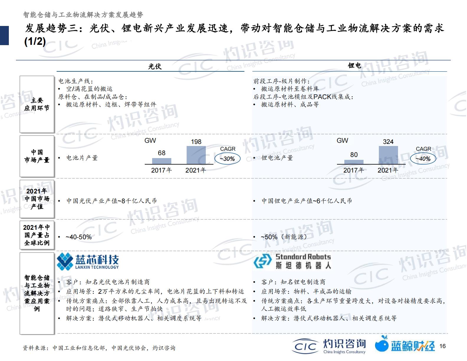Click the text 空/满花篮的搬运
This screenshot has height=361, width=467.
[89, 89]
